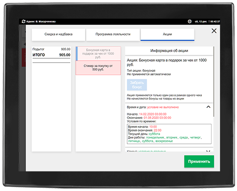Open the Скидка и надбавка tab
The height and width of the screenshot is (191, 237).
pos(58,34)
